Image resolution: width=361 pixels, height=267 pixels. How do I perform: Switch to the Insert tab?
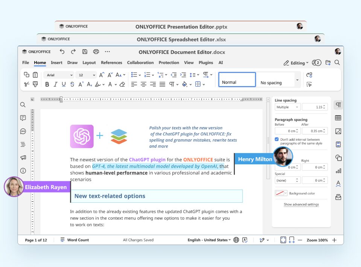[x=56, y=62]
